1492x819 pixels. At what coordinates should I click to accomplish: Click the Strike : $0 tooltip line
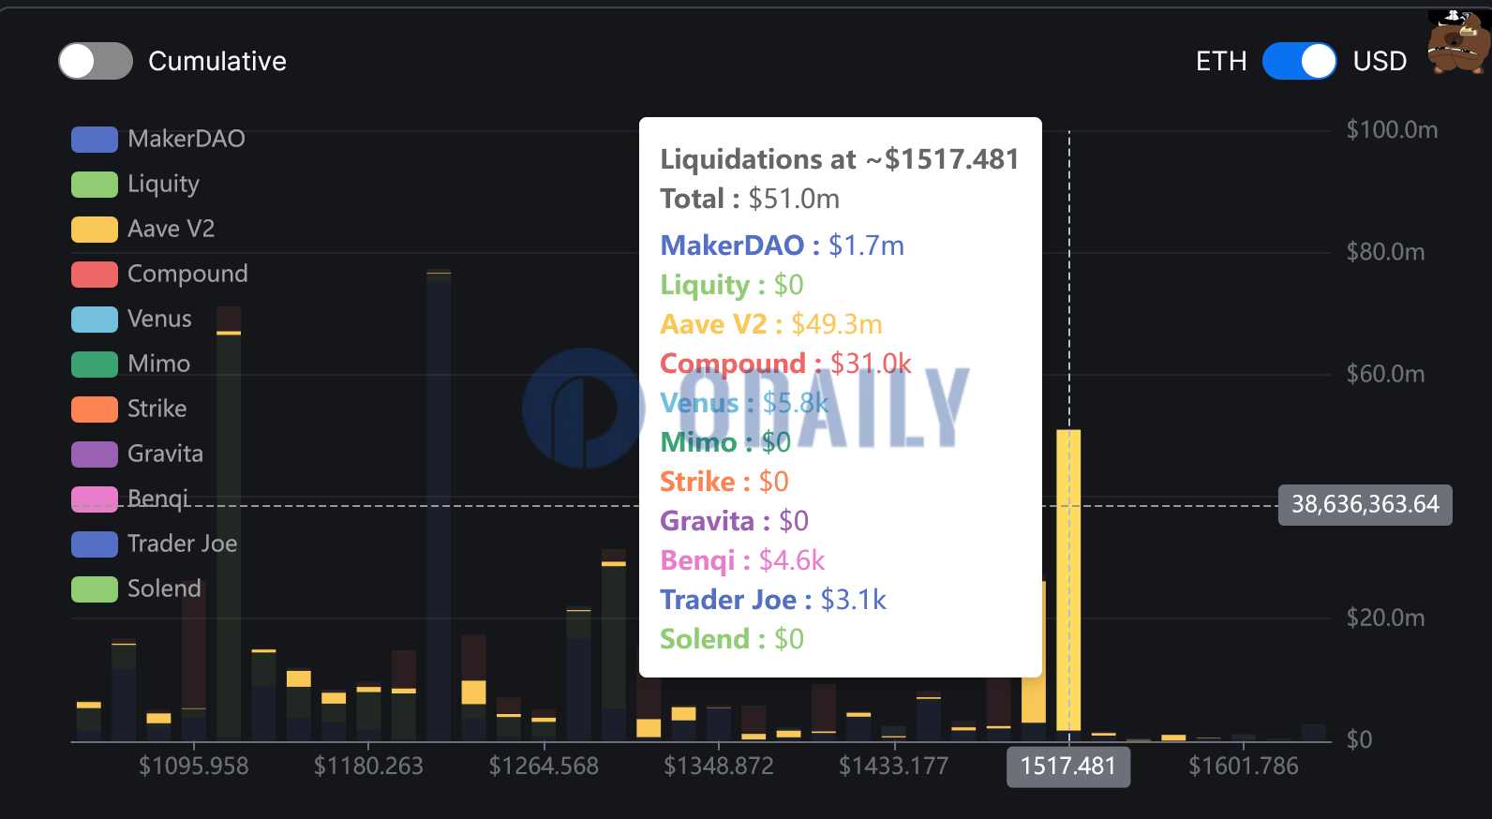click(x=724, y=482)
